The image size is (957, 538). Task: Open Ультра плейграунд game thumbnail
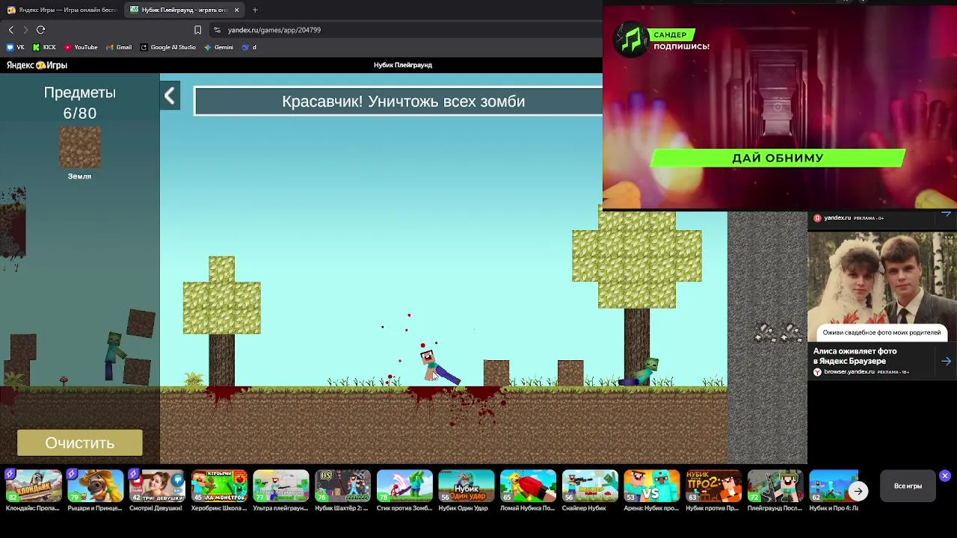coord(280,486)
